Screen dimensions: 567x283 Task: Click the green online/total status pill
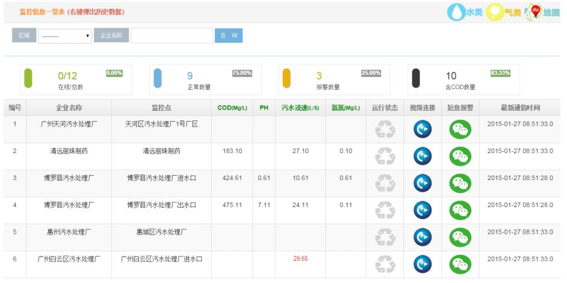click(x=36, y=79)
